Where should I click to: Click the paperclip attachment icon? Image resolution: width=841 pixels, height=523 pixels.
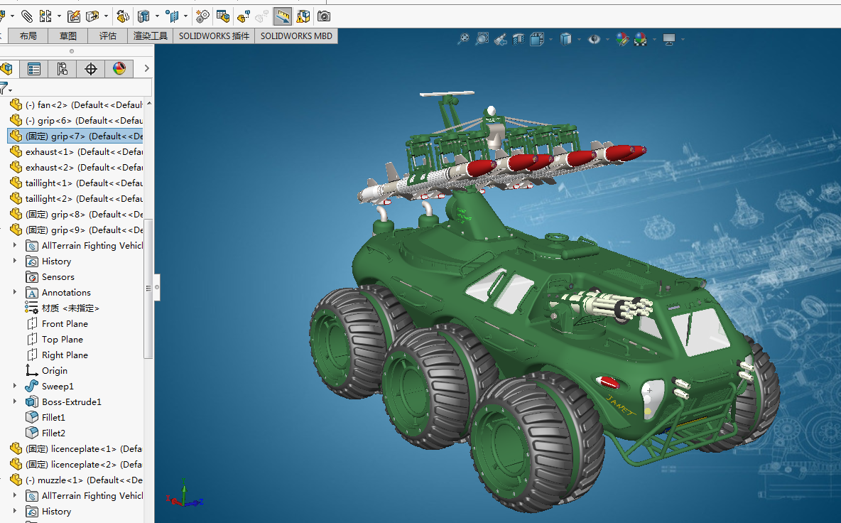26,16
